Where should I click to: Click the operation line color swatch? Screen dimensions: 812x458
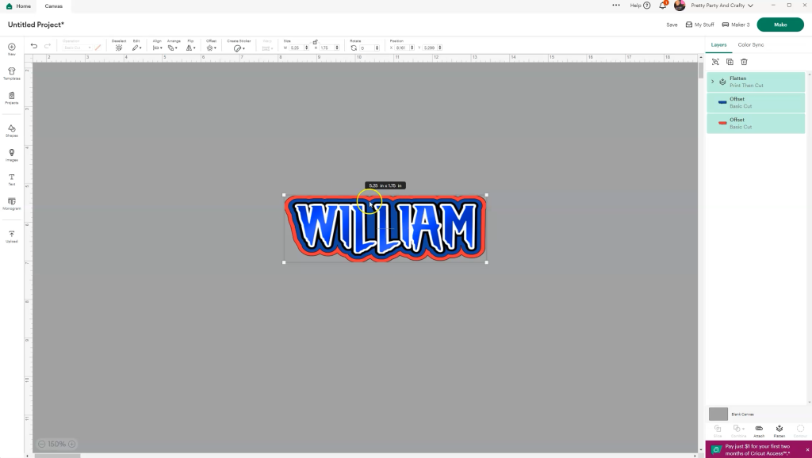click(x=98, y=48)
